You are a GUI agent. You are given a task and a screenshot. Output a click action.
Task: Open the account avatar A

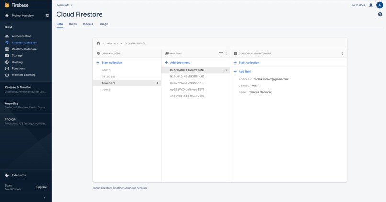[380, 5]
